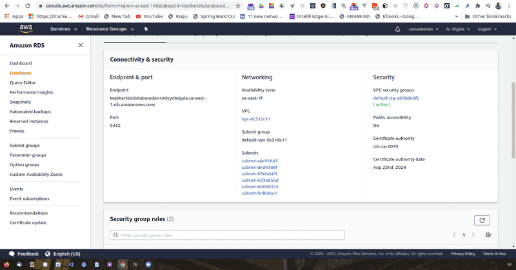Open subnet-a4c91685 link
Image resolution: width=516 pixels, height=270 pixels.
(260, 161)
